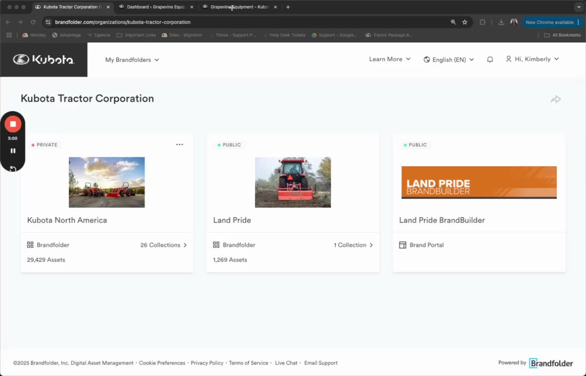Open the Advantage bookmark
586x376 pixels.
(x=66, y=35)
